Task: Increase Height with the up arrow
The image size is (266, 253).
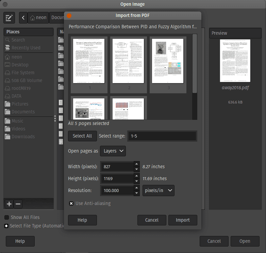Action: point(136,176)
